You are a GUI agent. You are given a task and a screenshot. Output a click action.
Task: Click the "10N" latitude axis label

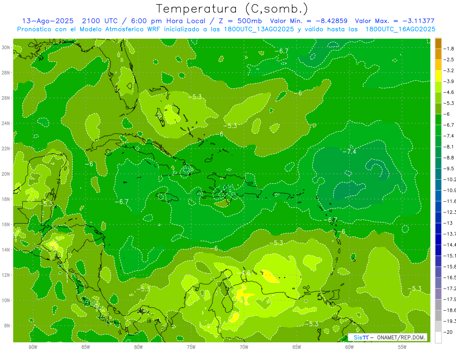coord(6,300)
